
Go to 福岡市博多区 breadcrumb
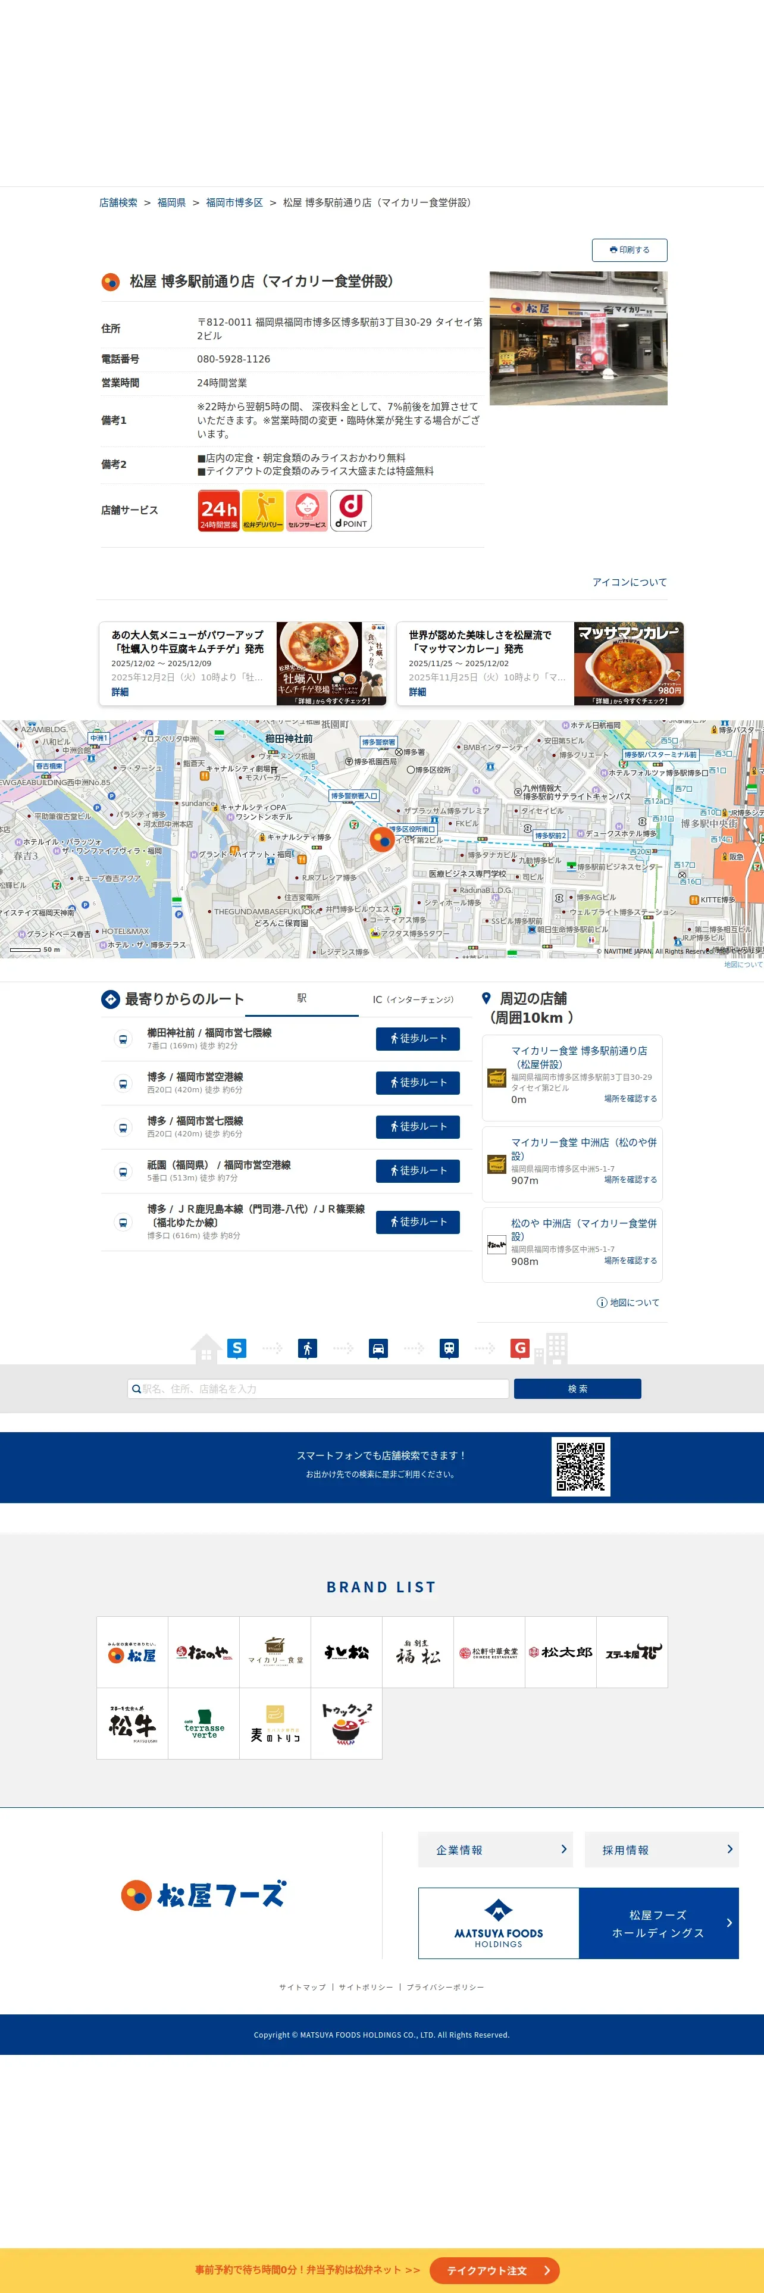235,203
